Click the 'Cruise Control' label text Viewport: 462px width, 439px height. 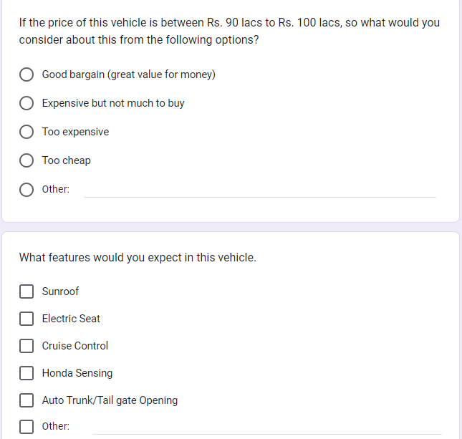click(x=75, y=346)
